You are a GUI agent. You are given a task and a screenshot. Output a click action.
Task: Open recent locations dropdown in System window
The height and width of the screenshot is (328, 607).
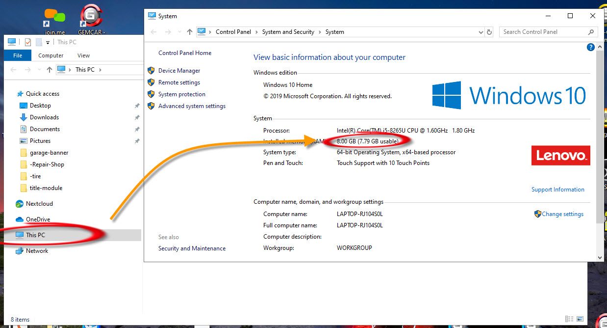[x=179, y=32]
